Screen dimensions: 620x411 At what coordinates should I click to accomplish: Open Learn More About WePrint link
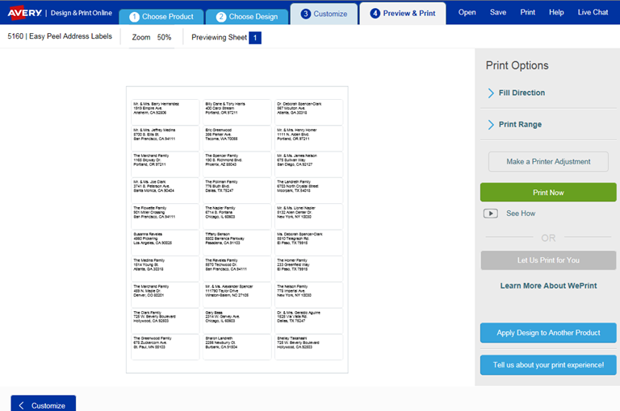[x=548, y=286]
